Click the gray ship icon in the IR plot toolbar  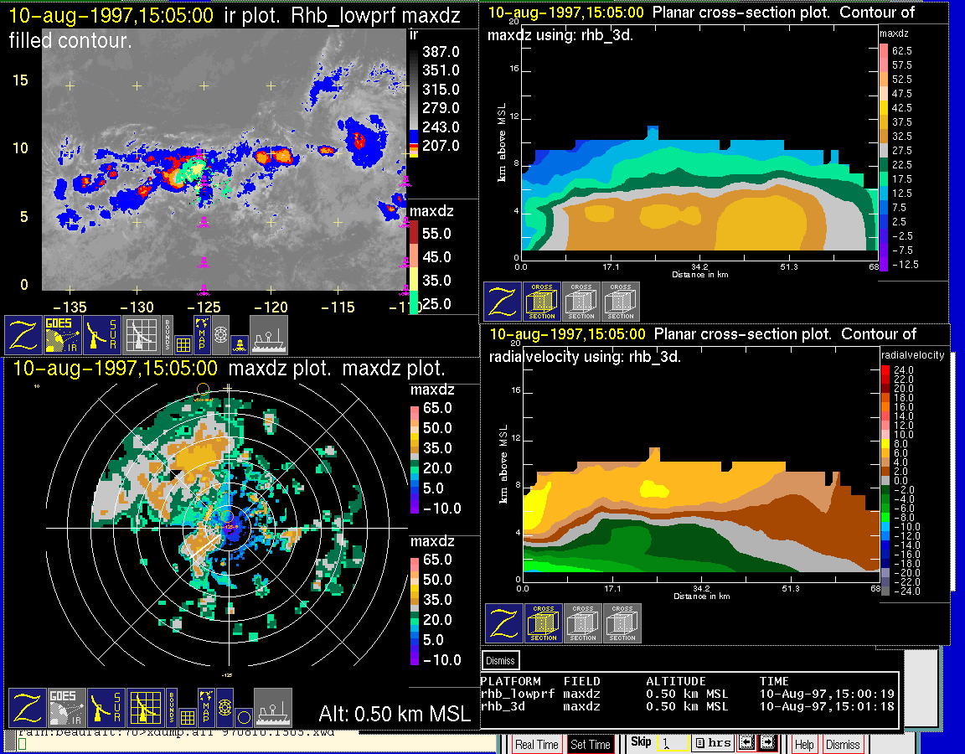click(x=268, y=335)
